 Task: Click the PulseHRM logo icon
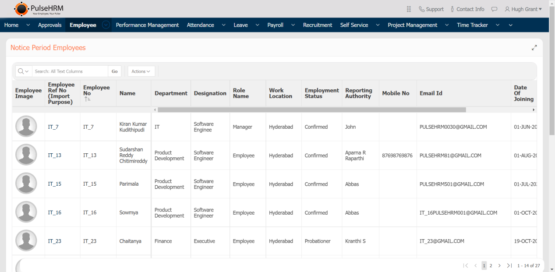pyautogui.click(x=21, y=9)
